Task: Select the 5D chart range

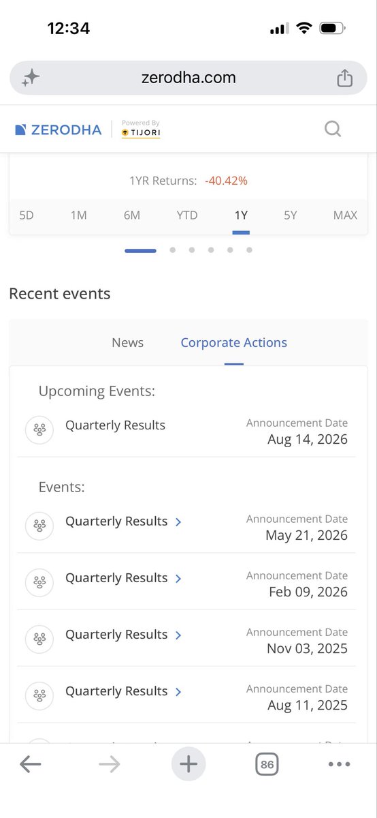Action: [27, 215]
